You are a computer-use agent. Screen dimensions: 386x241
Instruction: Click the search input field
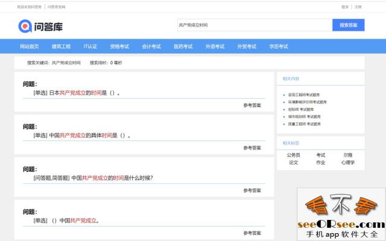click(253, 25)
